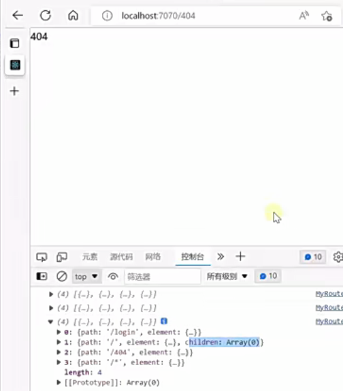
Task: Open the 所有级别 log level dropdown
Action: coord(227,276)
